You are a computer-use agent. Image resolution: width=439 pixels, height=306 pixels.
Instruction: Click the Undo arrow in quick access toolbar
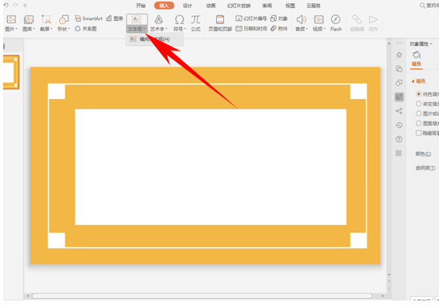coord(6,5)
